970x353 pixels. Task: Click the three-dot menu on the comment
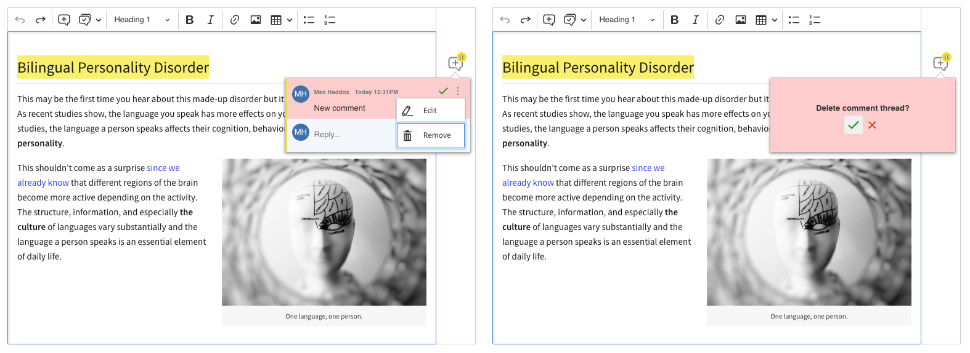(458, 91)
